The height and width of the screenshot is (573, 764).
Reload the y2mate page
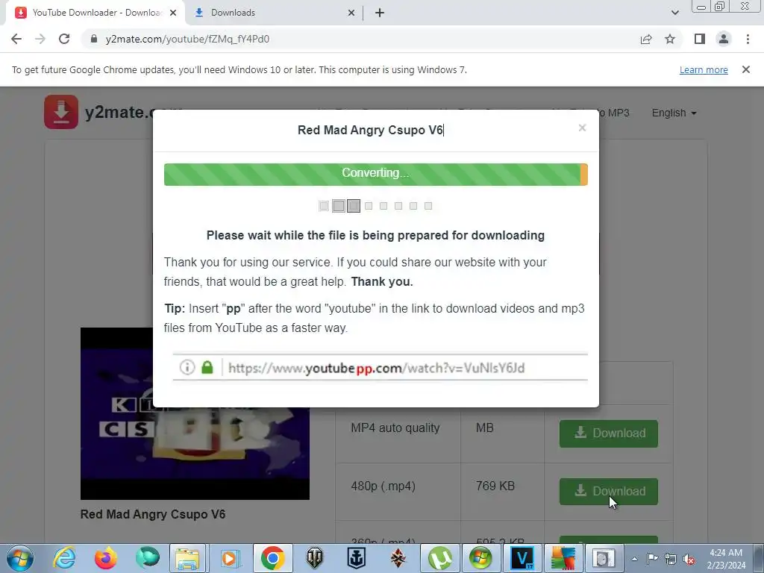[64, 39]
